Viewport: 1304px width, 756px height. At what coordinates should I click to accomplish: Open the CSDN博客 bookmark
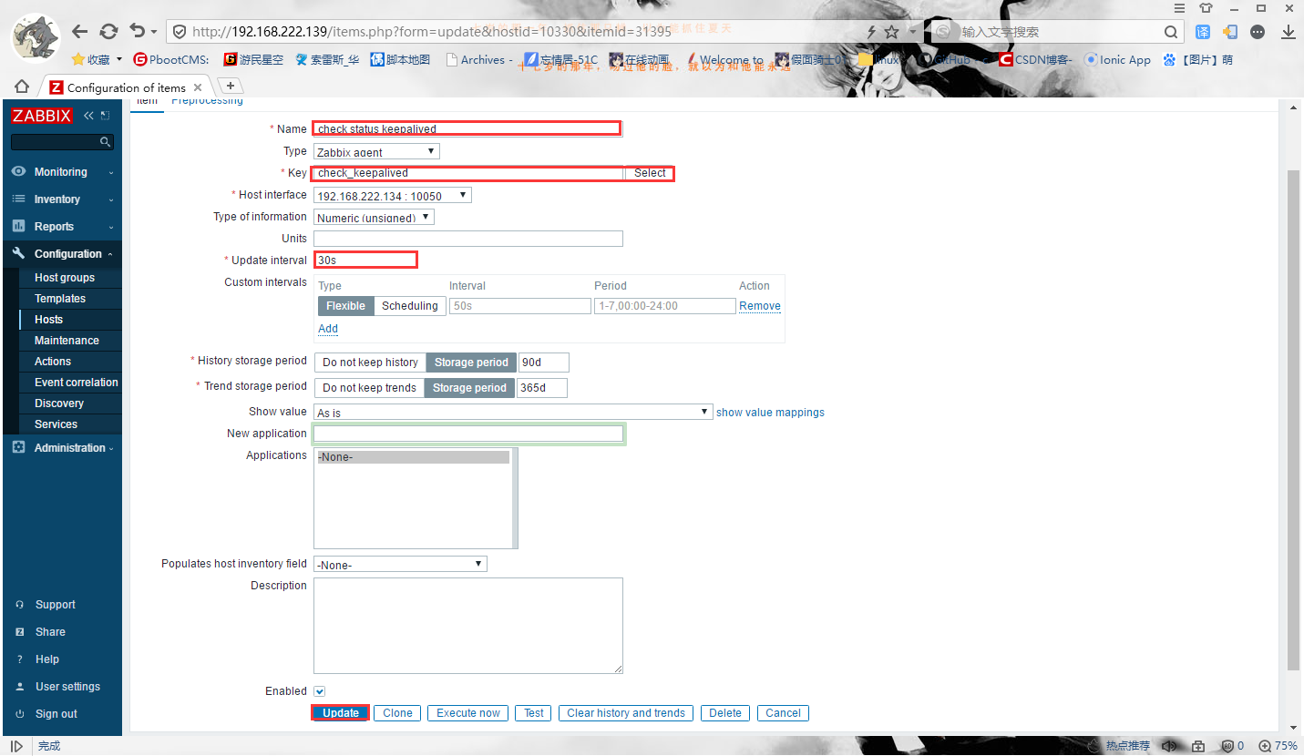point(1035,59)
